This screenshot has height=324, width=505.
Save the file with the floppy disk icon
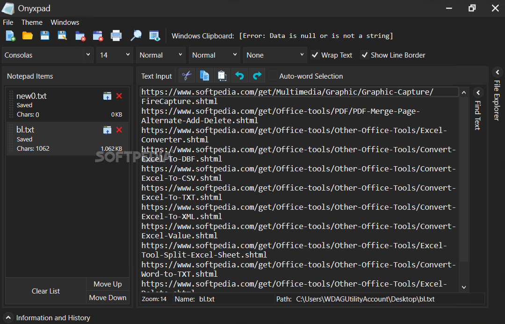(45, 36)
